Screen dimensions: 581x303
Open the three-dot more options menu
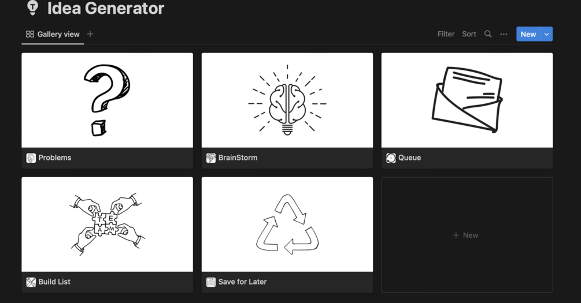click(504, 34)
